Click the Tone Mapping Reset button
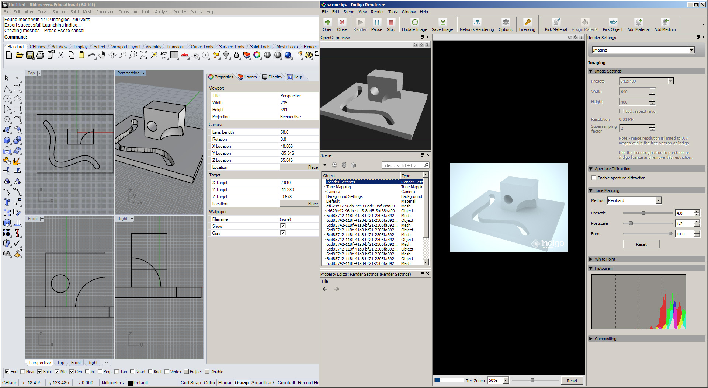 (x=641, y=244)
